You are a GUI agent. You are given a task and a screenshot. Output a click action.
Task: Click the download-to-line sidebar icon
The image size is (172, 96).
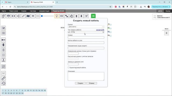coord(3,60)
